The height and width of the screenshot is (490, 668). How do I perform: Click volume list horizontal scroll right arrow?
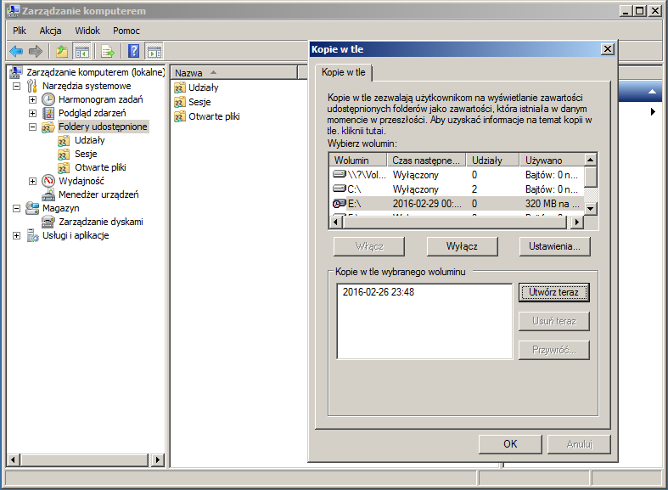coord(577,222)
